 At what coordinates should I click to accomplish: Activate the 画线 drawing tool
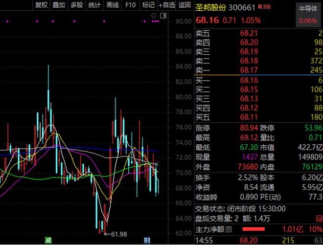[x=113, y=5]
